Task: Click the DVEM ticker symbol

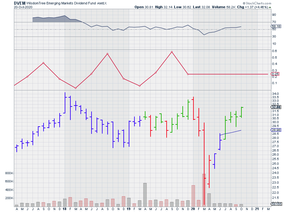Action: (20, 3)
